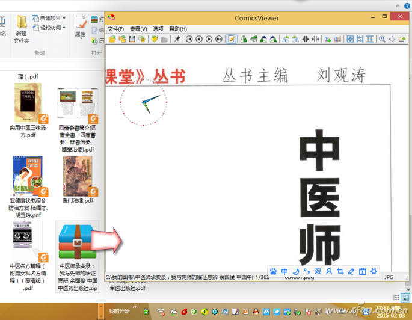The width and height of the screenshot is (412, 320).
Task: Click the book with green arrow icon
Action: point(328,40)
